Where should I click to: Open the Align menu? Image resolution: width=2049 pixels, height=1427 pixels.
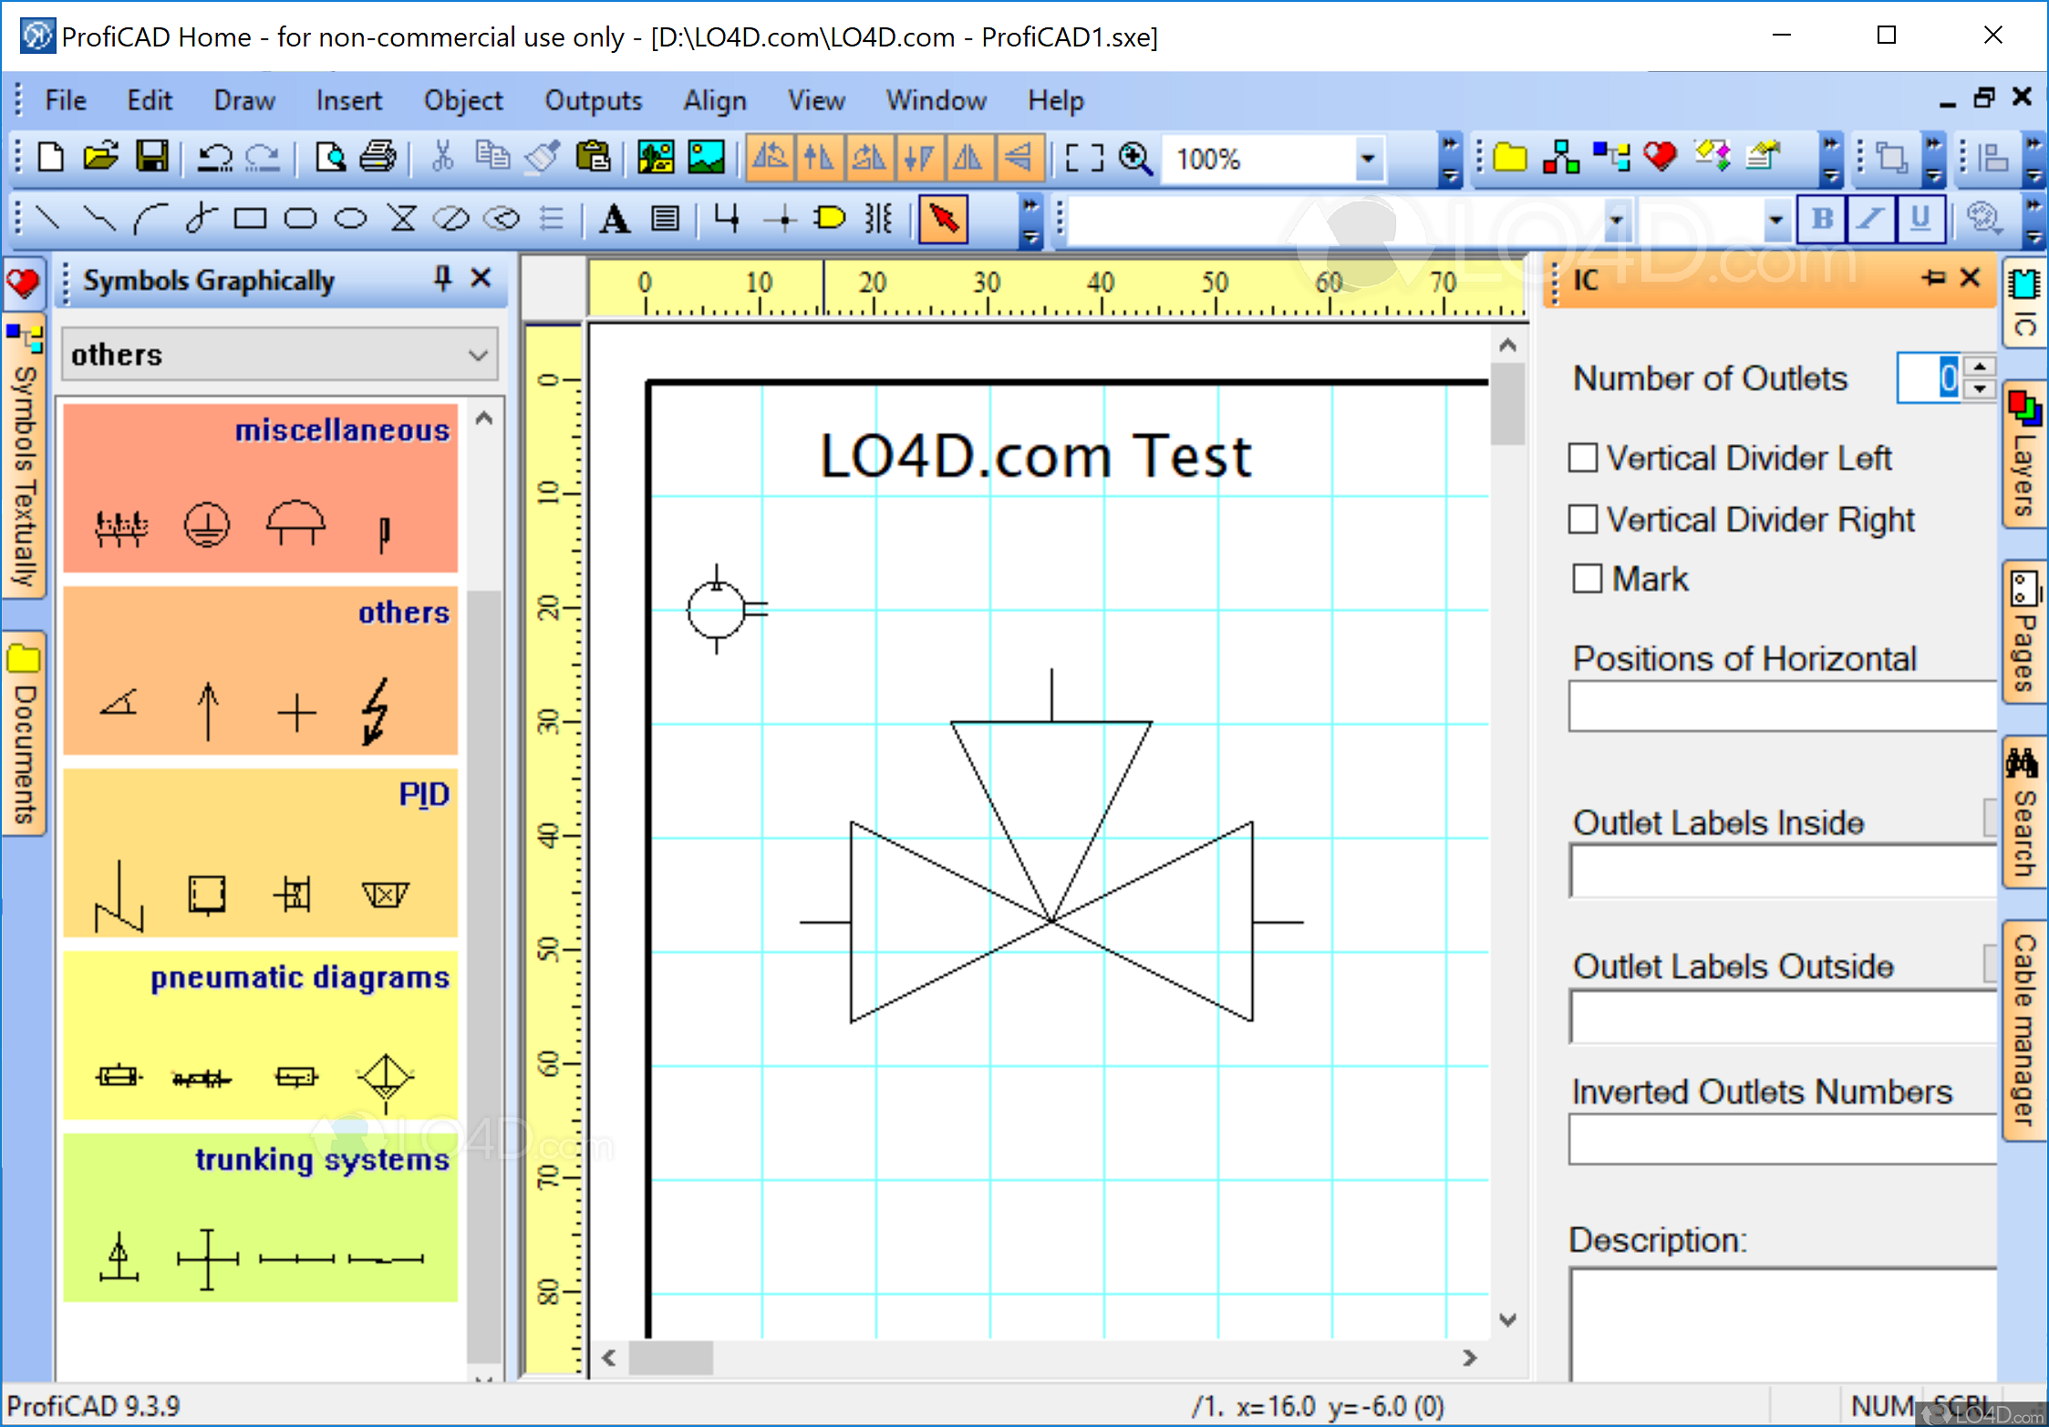point(714,100)
